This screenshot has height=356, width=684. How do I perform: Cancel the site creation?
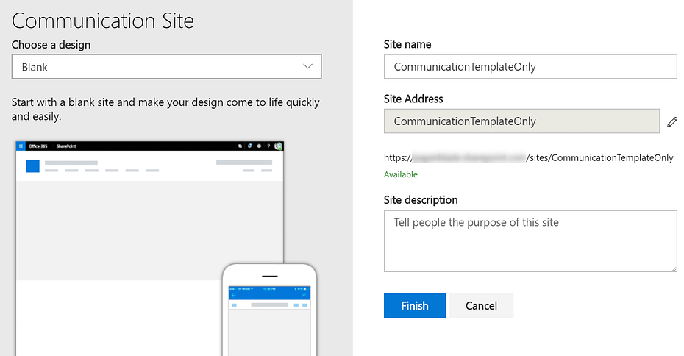pos(481,306)
